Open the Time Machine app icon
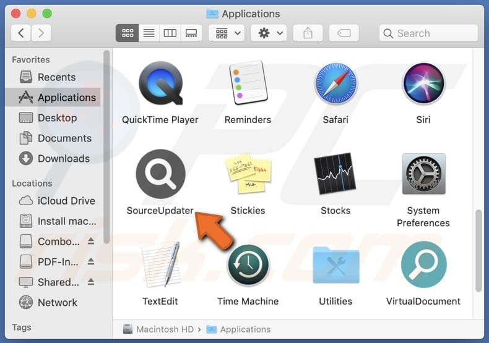The width and height of the screenshot is (489, 343). click(248, 265)
